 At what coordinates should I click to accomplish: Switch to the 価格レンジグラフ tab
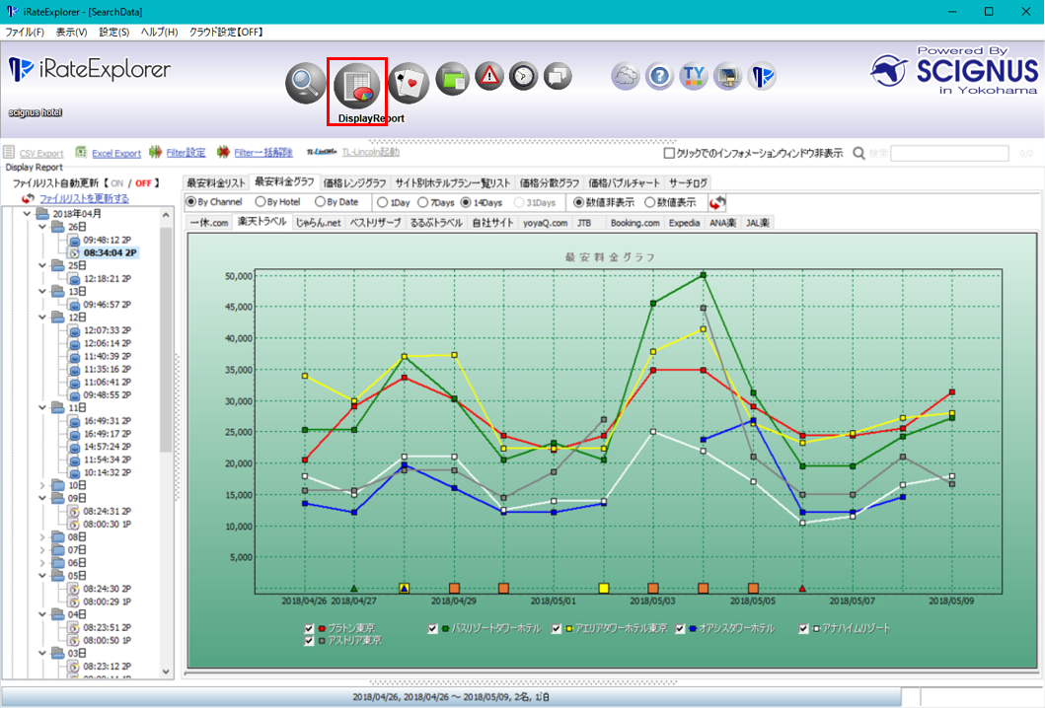[355, 182]
